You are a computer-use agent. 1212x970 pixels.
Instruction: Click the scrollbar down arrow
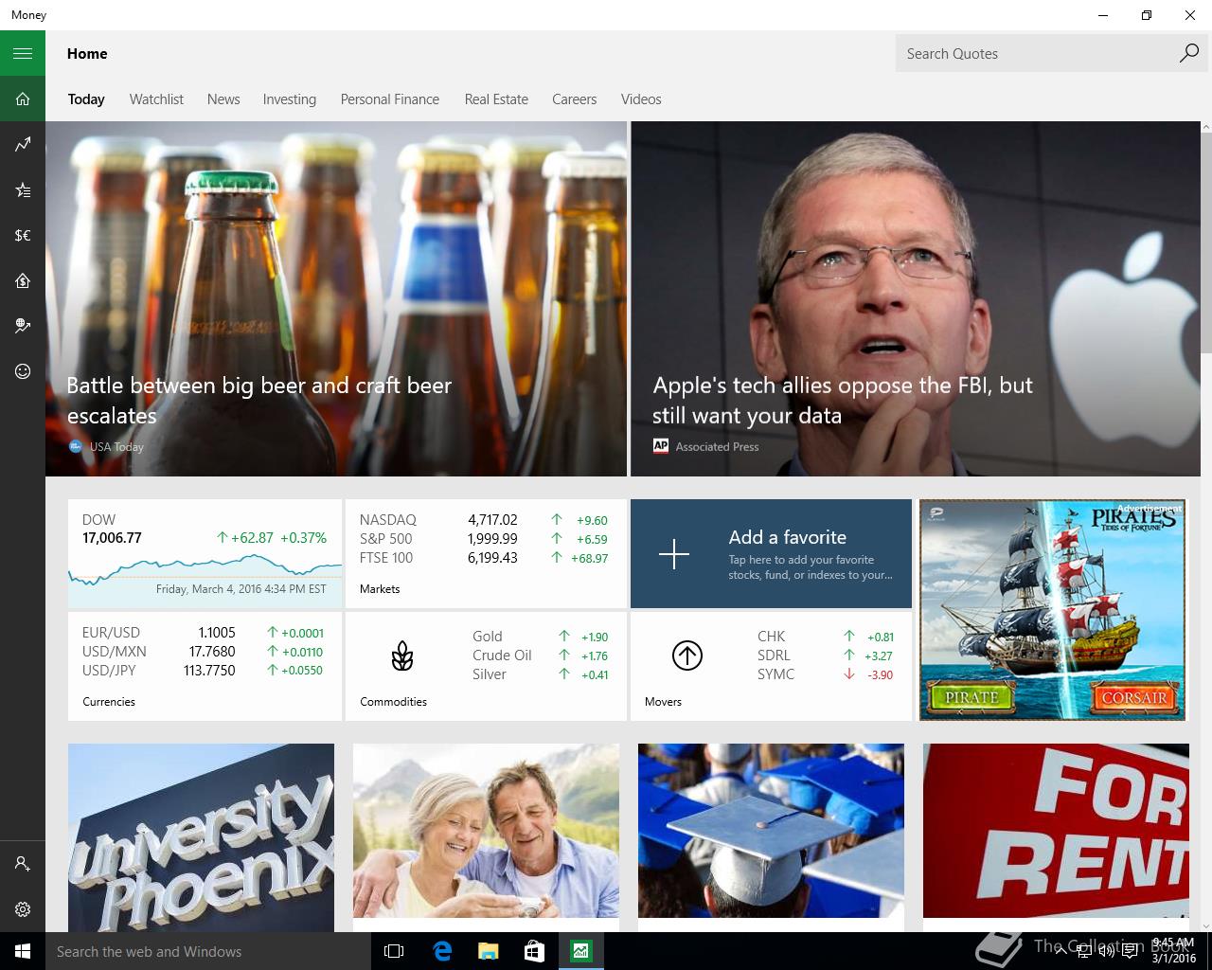click(x=1205, y=925)
